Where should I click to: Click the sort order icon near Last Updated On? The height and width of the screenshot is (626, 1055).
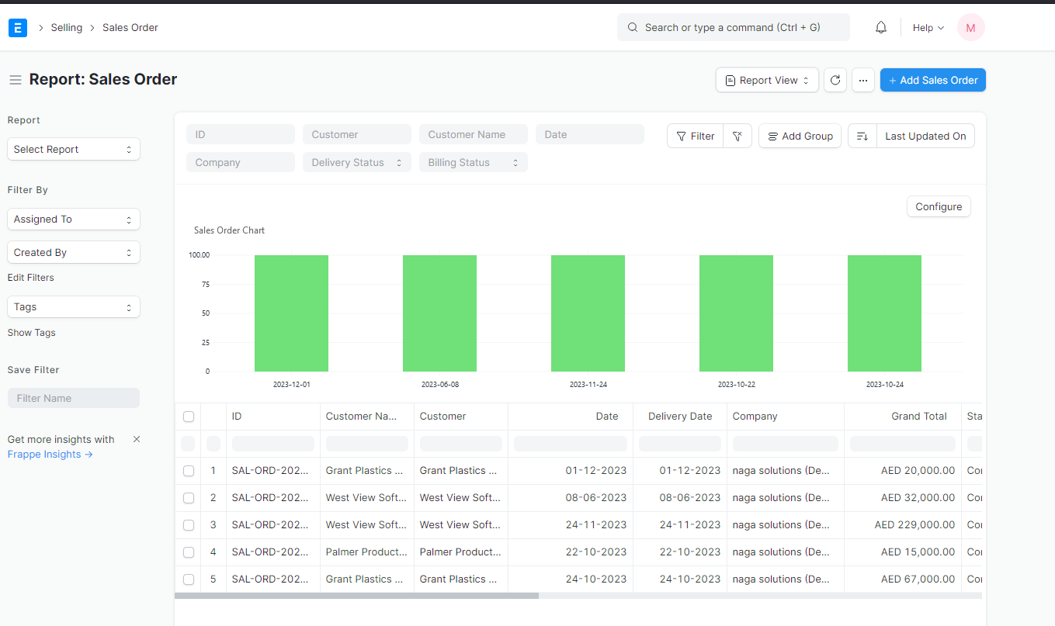pyautogui.click(x=862, y=135)
